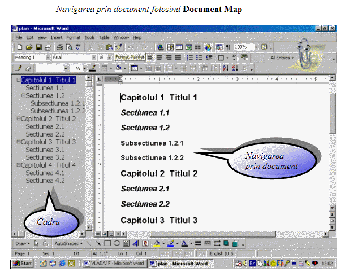Screen dimensions: 345x276
Task: Select the Rectangle drawing tool
Action: click(107, 243)
